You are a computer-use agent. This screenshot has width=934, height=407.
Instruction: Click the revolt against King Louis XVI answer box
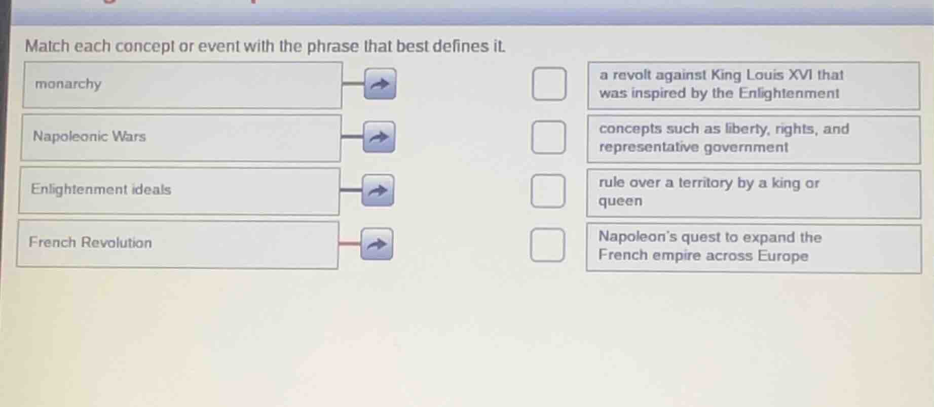tap(754, 84)
